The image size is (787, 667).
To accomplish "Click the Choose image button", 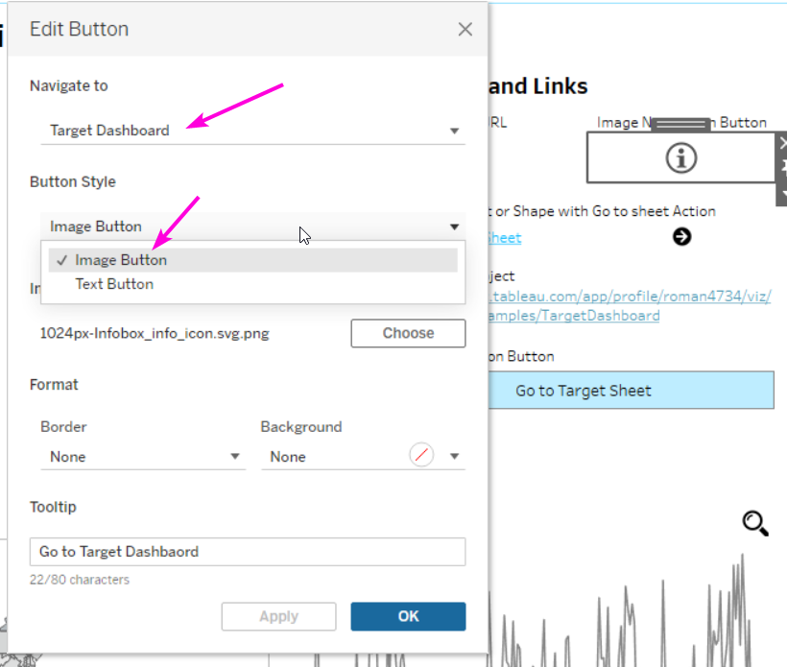I will pyautogui.click(x=408, y=333).
